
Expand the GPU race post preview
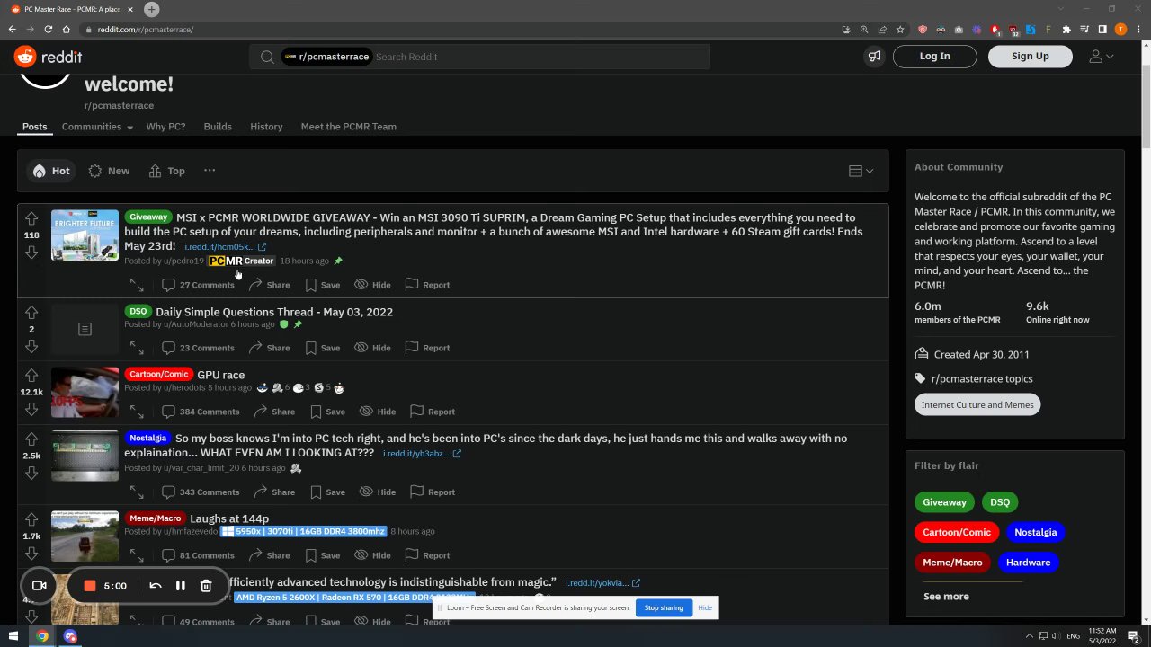coord(137,412)
